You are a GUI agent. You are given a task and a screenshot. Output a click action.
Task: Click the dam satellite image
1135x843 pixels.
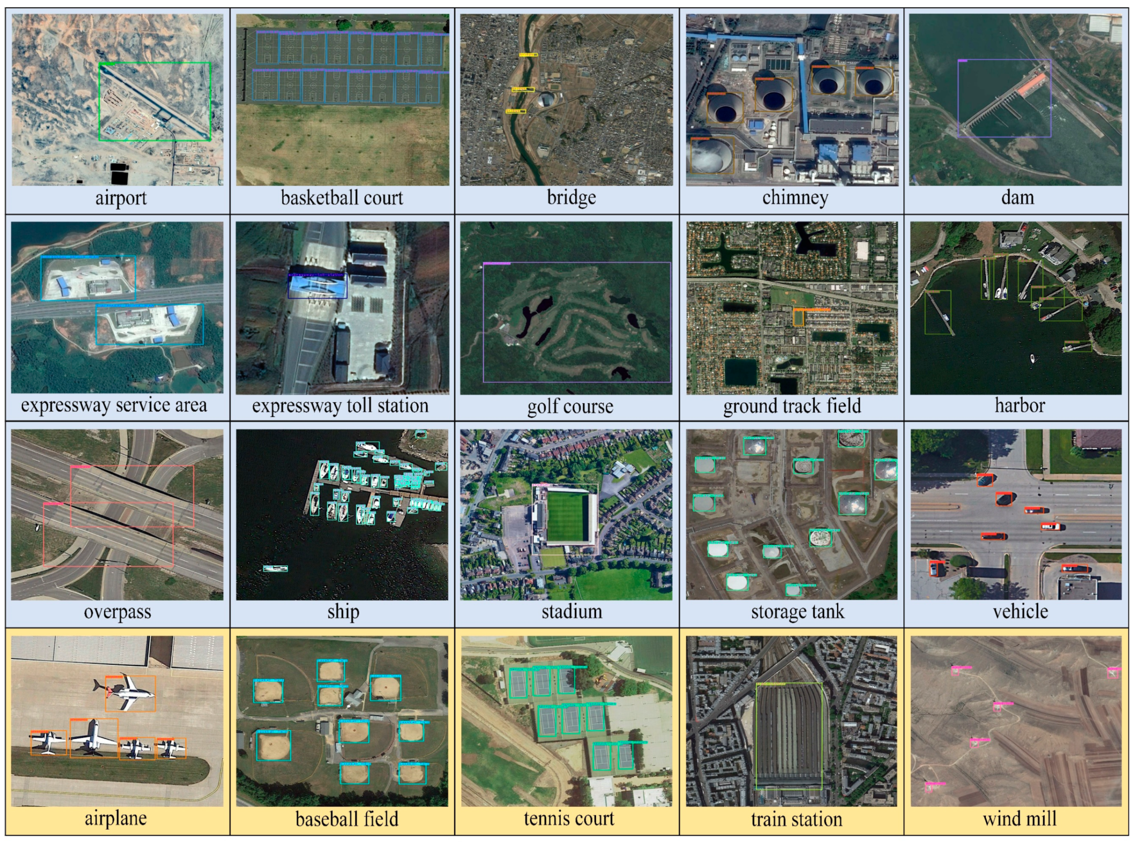click(x=1015, y=100)
